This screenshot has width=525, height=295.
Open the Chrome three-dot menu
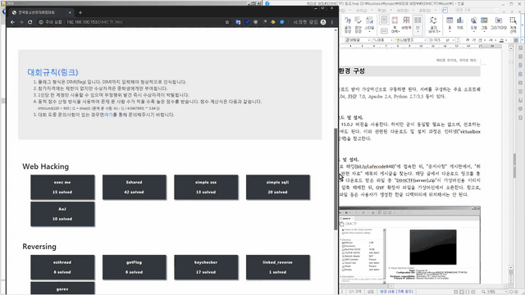331,22
